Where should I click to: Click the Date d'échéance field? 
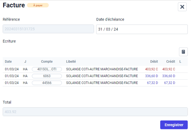click(x=142, y=29)
